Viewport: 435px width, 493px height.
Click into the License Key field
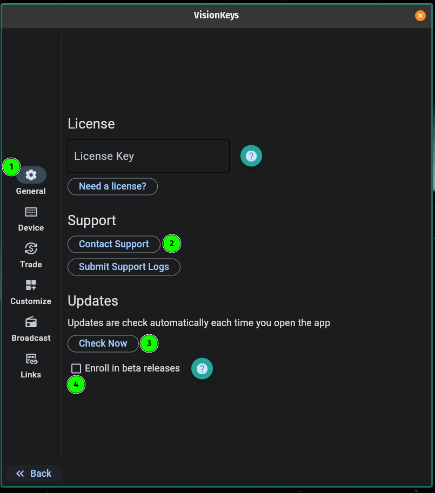tap(149, 156)
